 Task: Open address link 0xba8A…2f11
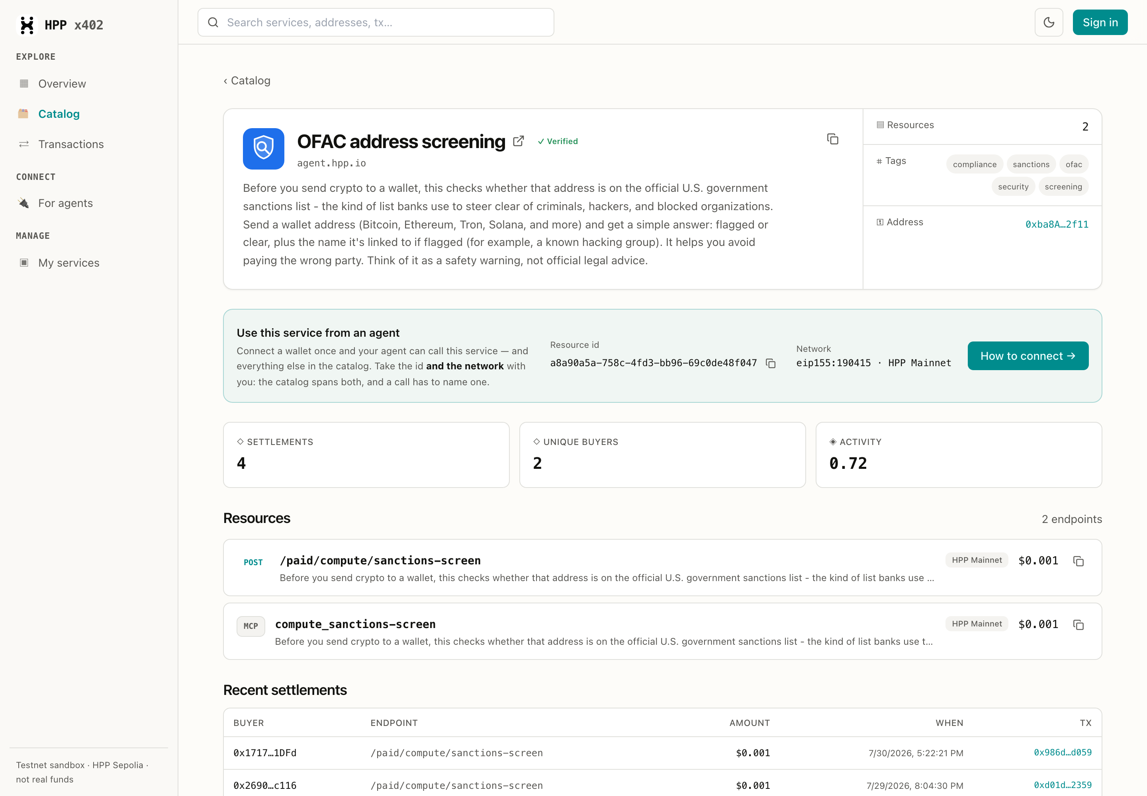1057,224
